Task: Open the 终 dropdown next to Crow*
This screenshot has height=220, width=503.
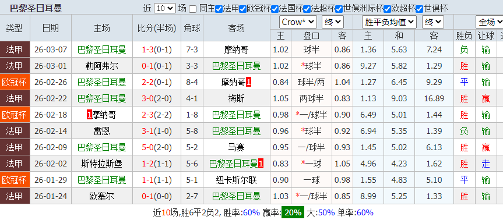Action: pos(333,22)
